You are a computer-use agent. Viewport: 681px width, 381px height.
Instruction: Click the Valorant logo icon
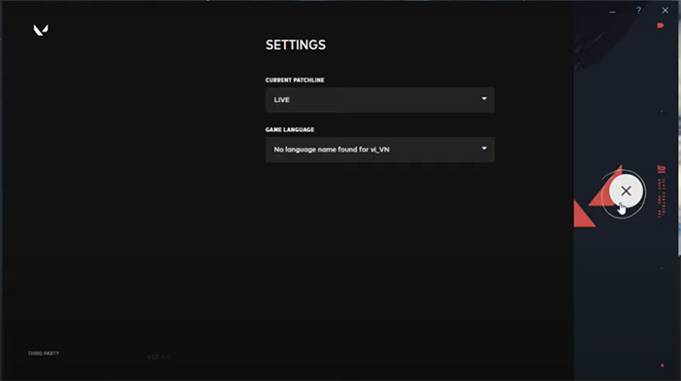pyautogui.click(x=41, y=30)
